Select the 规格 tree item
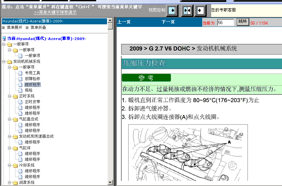The height and width of the screenshot is (186, 282). (x=29, y=90)
